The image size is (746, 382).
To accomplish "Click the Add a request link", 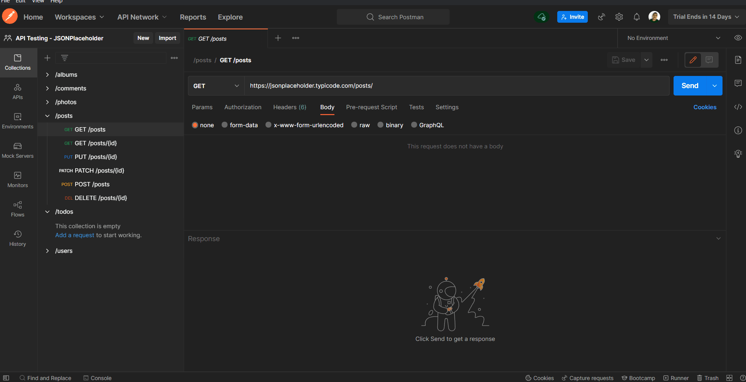I will (x=75, y=235).
